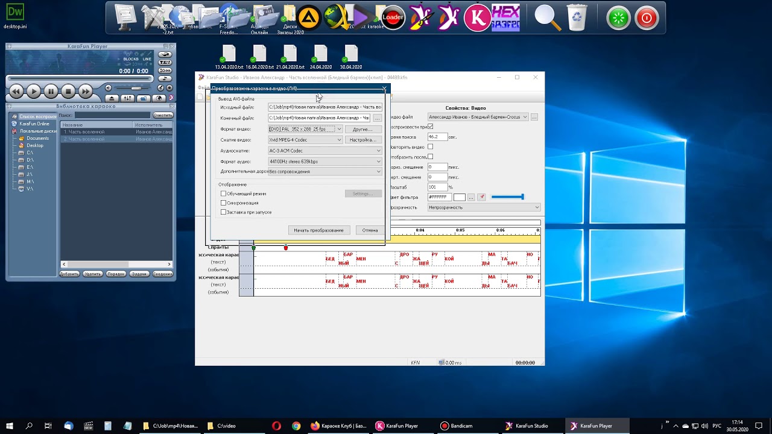Screen dimensions: 772x434
Task: Play the song in KaraFun Player
Action: point(33,92)
